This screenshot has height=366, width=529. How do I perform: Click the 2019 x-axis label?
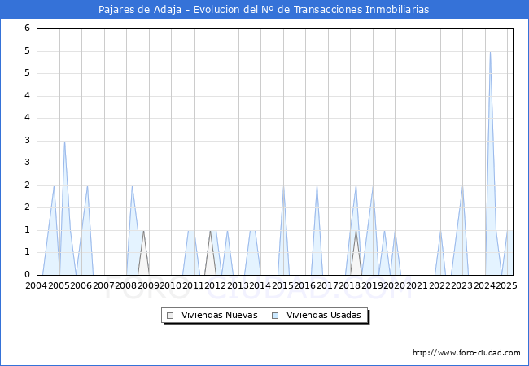[x=373, y=285]
